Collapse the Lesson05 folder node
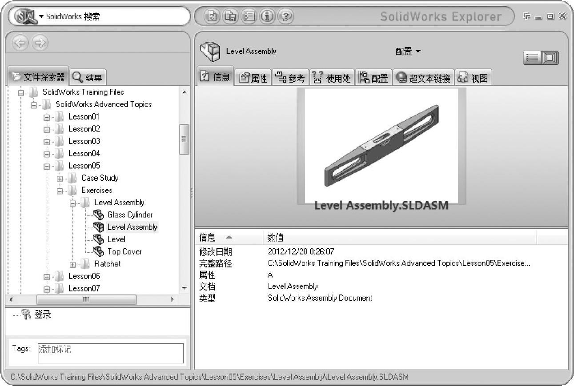The image size is (574, 386). pyautogui.click(x=47, y=167)
